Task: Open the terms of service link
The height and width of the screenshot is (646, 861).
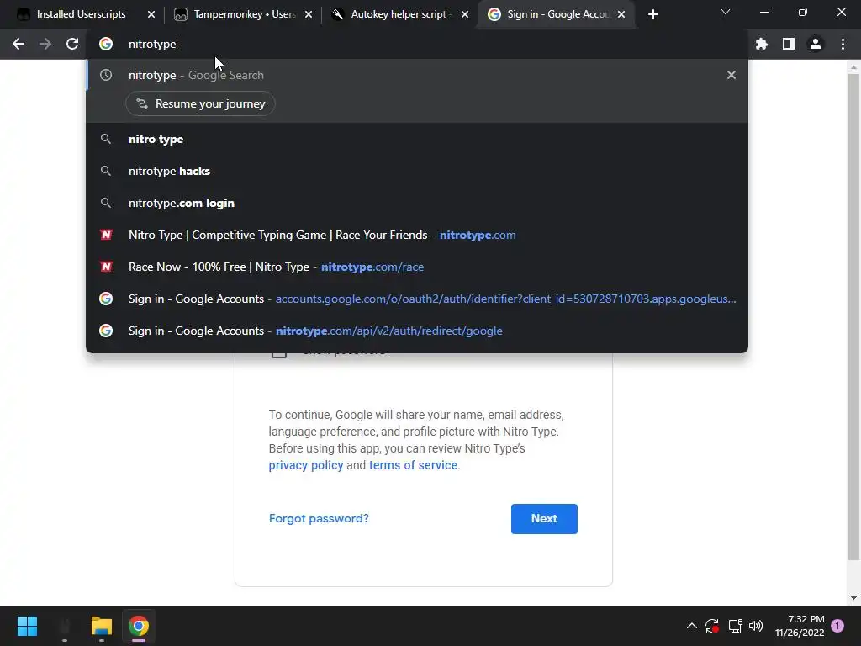Action: click(413, 465)
